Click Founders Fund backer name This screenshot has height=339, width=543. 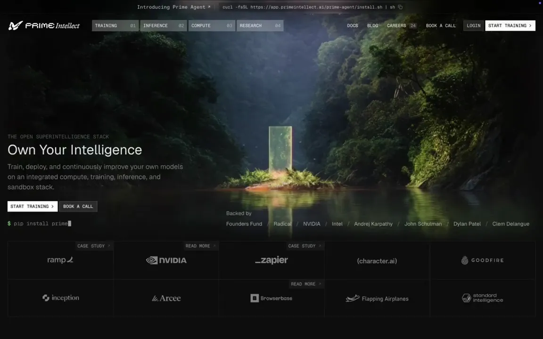coord(244,224)
